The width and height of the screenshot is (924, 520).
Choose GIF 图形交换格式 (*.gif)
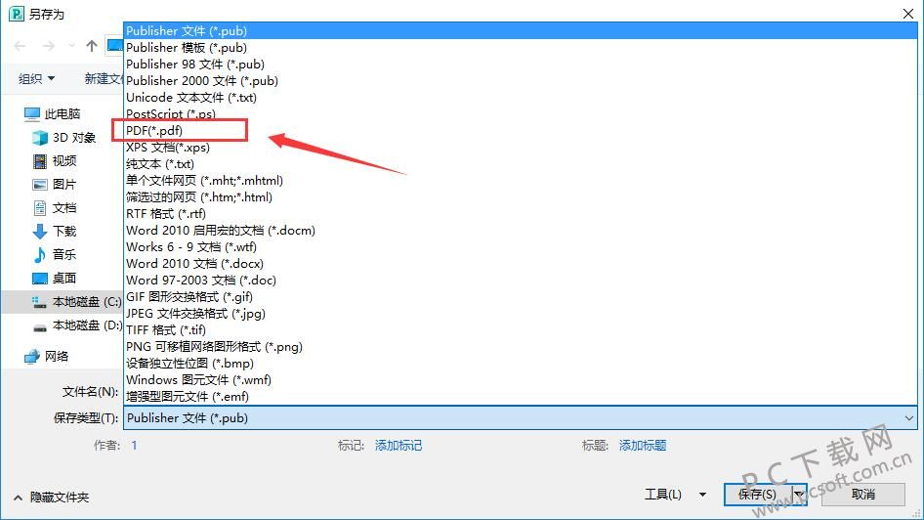pos(521,296)
